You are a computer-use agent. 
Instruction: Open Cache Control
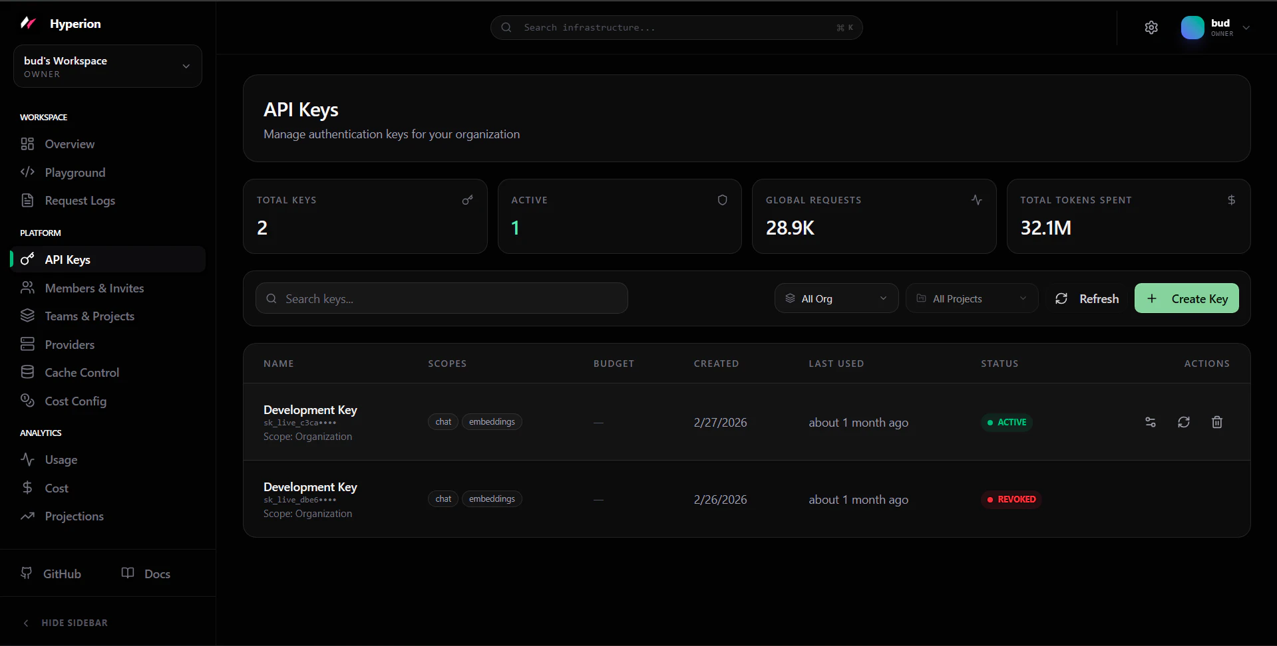(82, 372)
